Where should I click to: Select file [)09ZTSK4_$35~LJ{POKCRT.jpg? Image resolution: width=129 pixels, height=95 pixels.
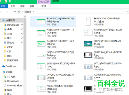pyautogui.click(x=103, y=55)
